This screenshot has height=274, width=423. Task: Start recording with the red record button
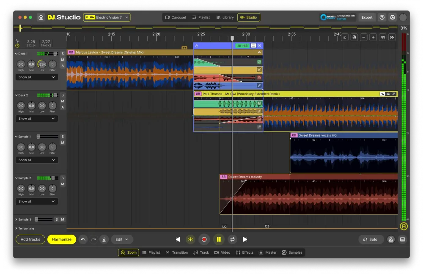point(204,239)
